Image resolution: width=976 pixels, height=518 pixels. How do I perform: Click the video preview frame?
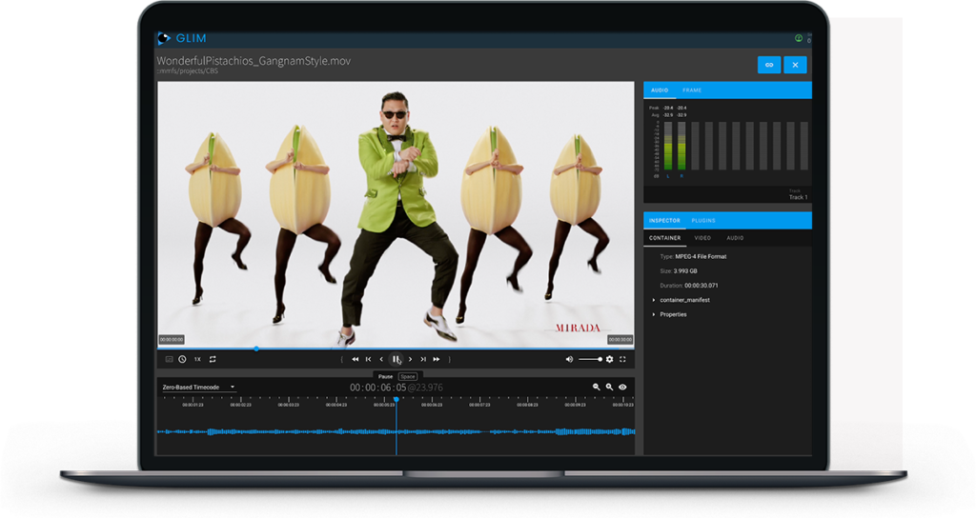click(396, 214)
